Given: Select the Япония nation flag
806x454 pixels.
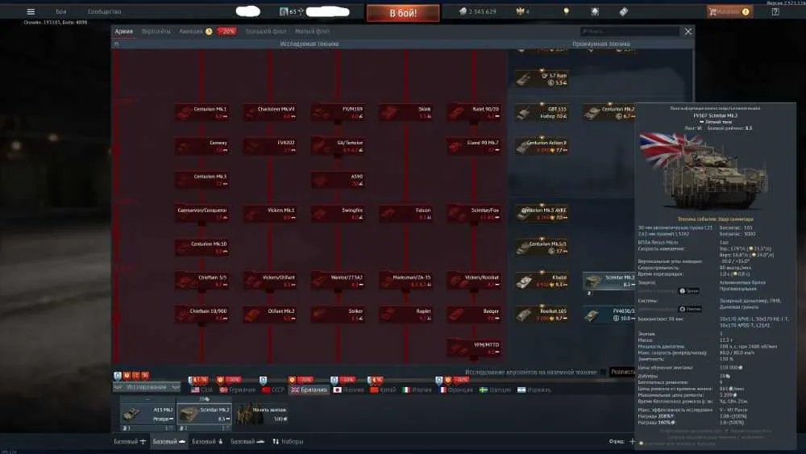Looking at the screenshot, I should (x=348, y=389).
